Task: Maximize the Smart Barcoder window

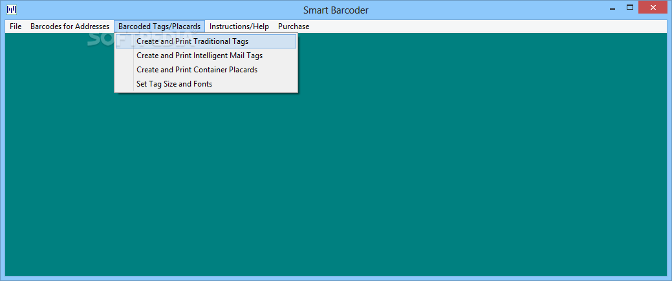Action: [x=629, y=7]
